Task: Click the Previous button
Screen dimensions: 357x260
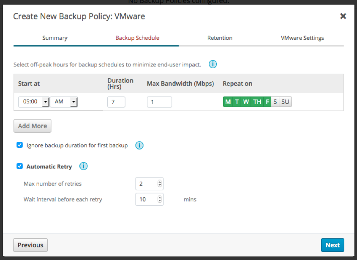Action: click(x=30, y=245)
